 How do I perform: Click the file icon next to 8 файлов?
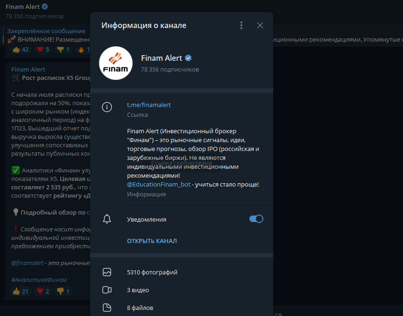107,307
